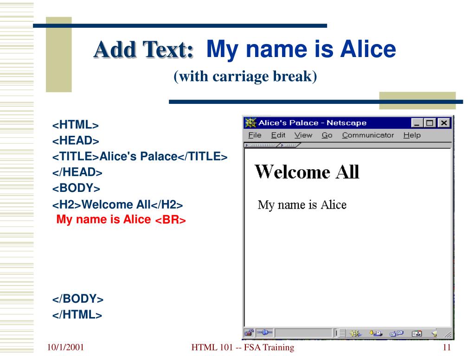475x356 pixels.
Task: Minimize the Netscape window
Action: 417,123
